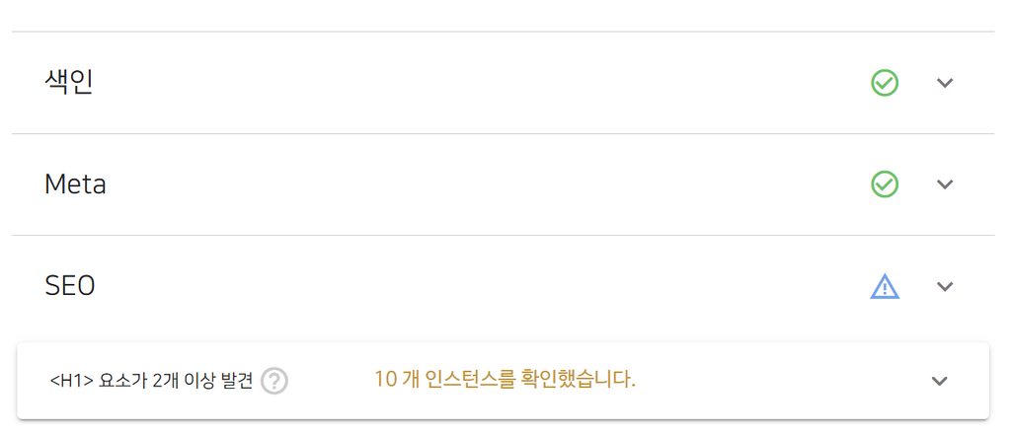Screen dimensions: 1011x437
Task: Click the blue warning triangle beside SEO
Action: point(885,286)
